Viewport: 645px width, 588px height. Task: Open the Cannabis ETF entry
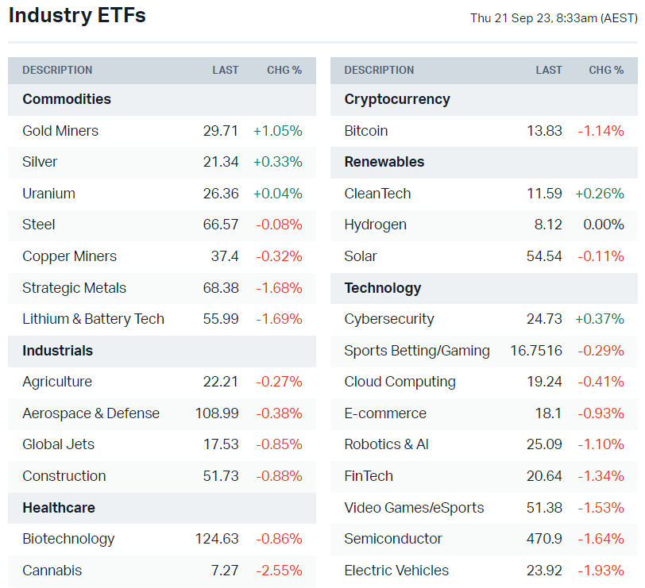[52, 571]
